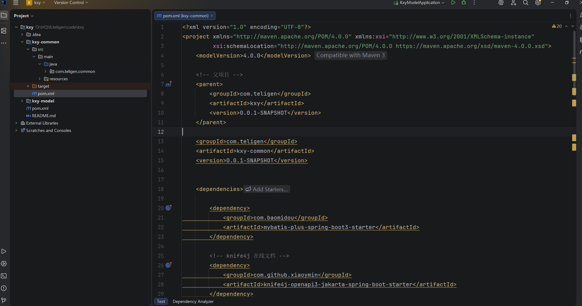Screen dimensions: 582x306
Task: Start debugging with the bug icon
Action: tap(464, 3)
